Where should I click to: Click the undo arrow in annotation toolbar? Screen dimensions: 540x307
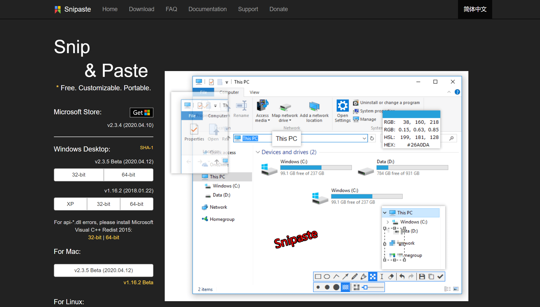pyautogui.click(x=402, y=277)
